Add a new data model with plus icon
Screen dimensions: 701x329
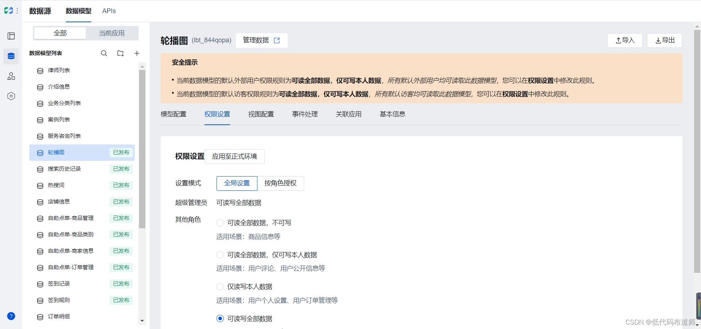click(x=137, y=53)
